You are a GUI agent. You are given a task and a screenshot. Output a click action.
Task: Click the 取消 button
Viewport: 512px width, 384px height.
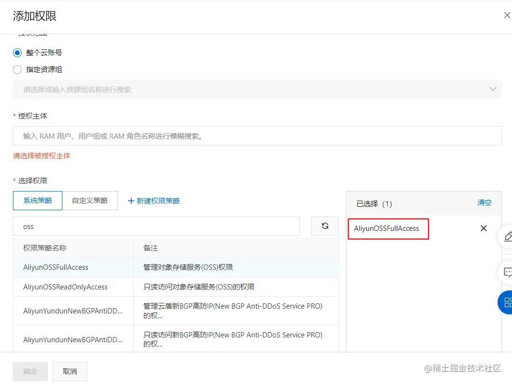(70, 371)
